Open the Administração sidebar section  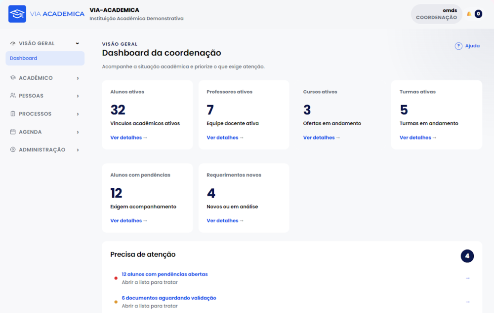click(x=45, y=150)
